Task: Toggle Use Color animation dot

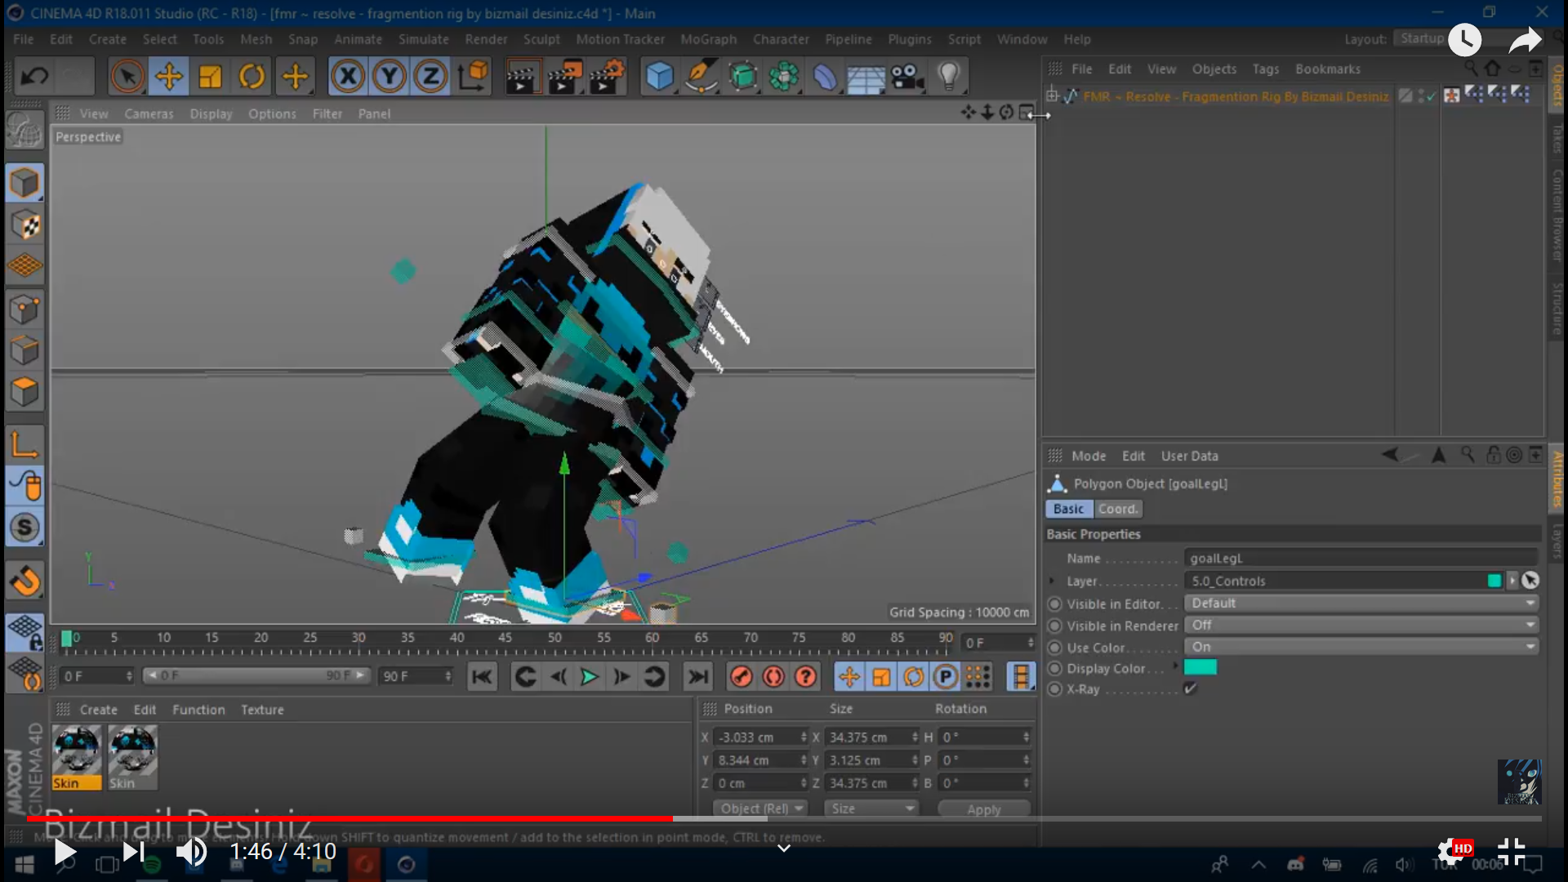Action: [x=1054, y=648]
